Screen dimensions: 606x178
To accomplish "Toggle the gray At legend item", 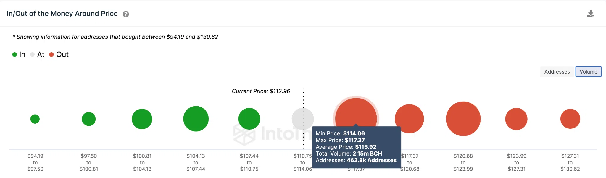I will (x=38, y=55).
